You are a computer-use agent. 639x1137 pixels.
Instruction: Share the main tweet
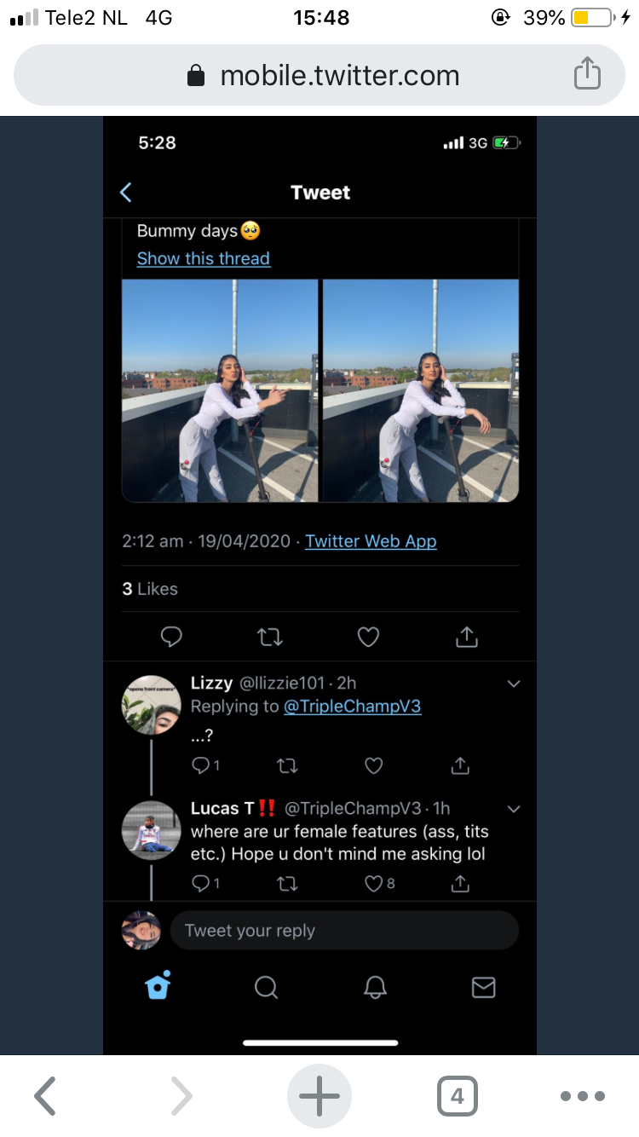467,636
